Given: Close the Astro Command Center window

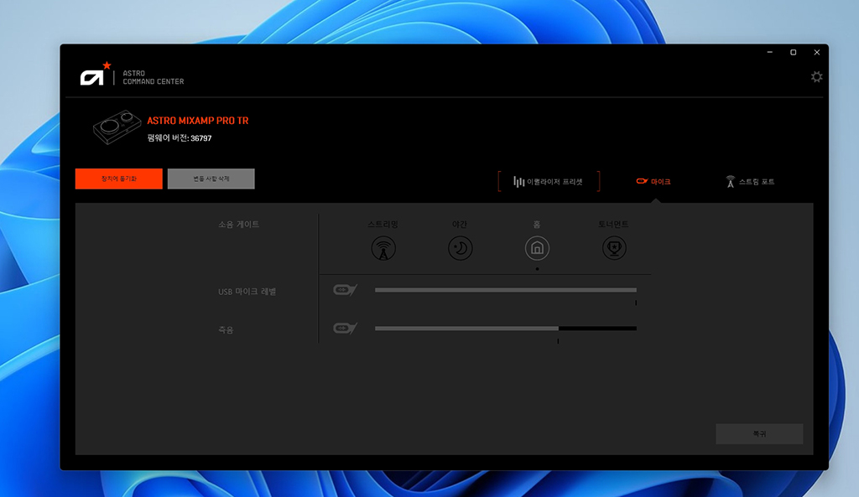Looking at the screenshot, I should [x=817, y=53].
